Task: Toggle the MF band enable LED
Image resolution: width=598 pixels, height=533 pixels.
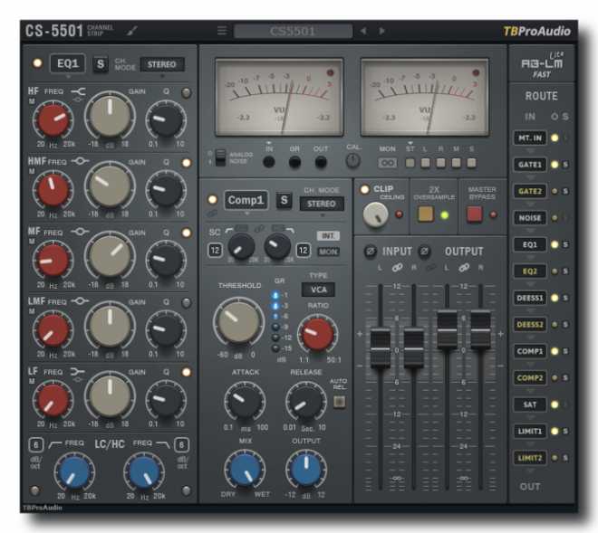Action: pos(186,233)
